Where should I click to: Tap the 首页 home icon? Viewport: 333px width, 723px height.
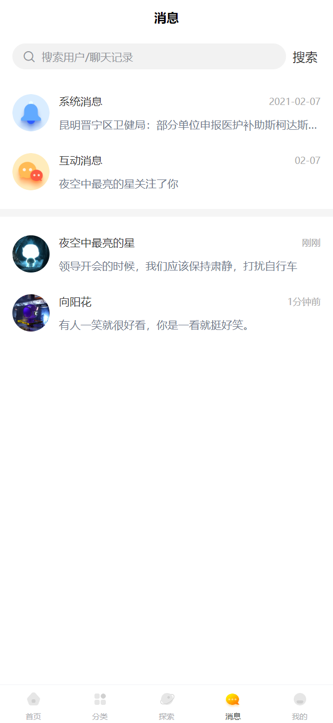point(34,699)
